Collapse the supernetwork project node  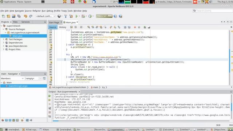pos(1,26)
